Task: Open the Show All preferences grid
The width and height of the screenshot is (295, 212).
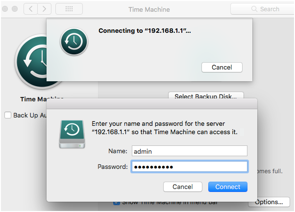Action: [x=69, y=9]
